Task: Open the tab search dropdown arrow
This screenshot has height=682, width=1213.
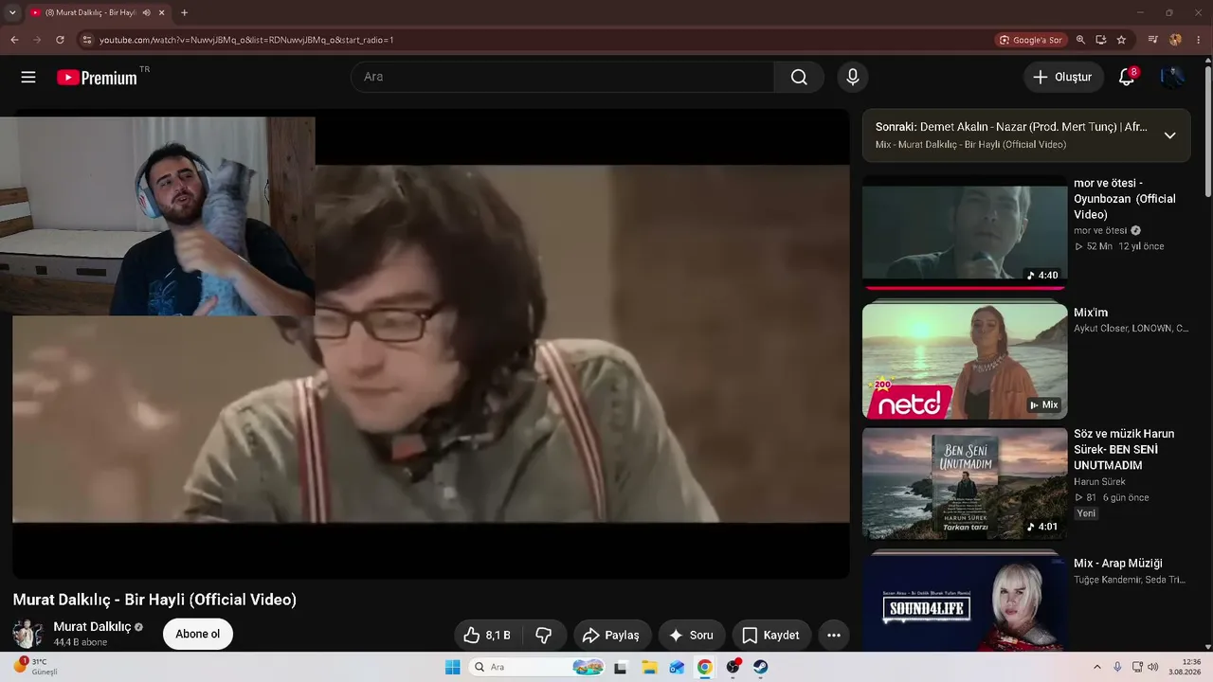Action: [x=12, y=13]
